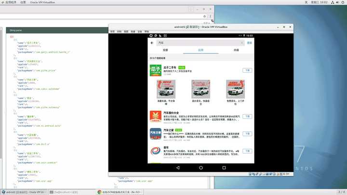Clear the search field with the X icon

pyautogui.click(x=241, y=43)
